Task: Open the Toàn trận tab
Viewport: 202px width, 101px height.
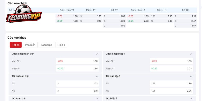Action: tap(46, 45)
